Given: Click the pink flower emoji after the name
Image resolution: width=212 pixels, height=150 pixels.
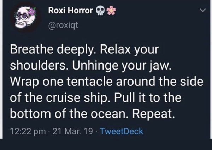Looking at the screenshot, I should pyautogui.click(x=111, y=11).
